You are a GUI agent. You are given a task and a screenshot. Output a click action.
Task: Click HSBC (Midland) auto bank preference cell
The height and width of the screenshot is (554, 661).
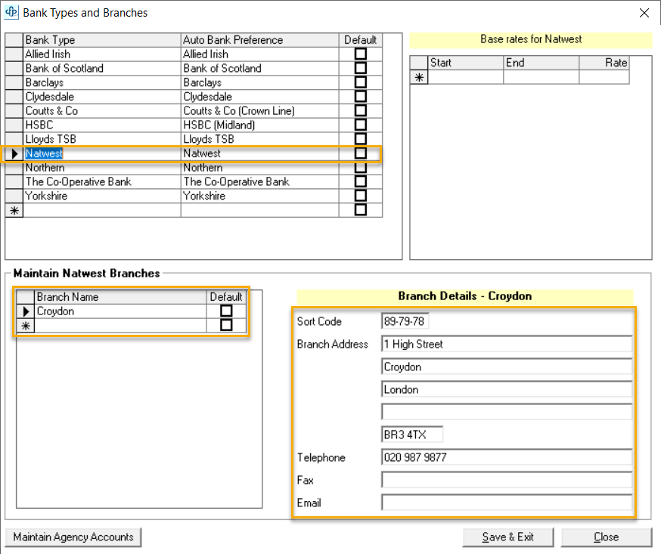(x=260, y=125)
